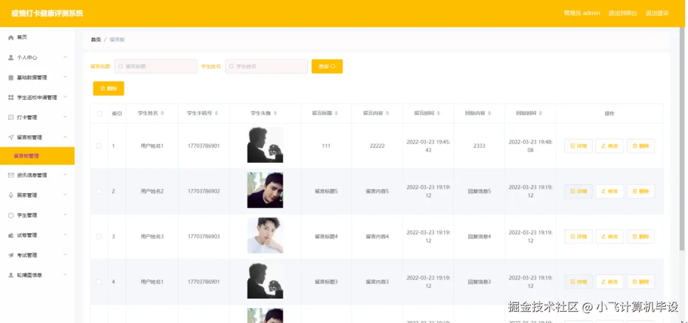
Task: Click the avatar thumbnail in row 用户姓名2
Action: tap(265, 190)
